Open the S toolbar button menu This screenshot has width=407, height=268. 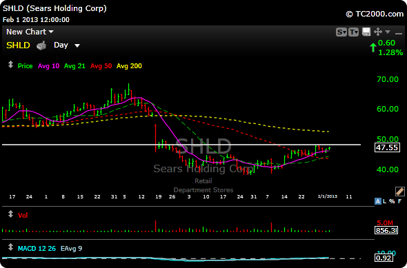coord(341,32)
